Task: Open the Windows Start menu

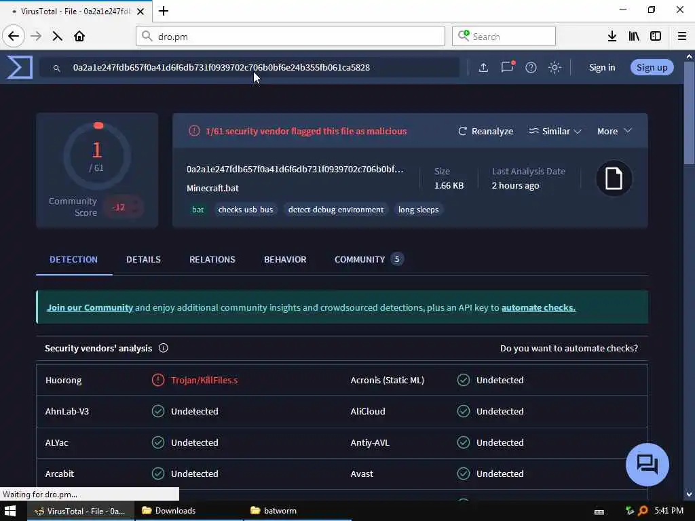Action: (x=10, y=511)
